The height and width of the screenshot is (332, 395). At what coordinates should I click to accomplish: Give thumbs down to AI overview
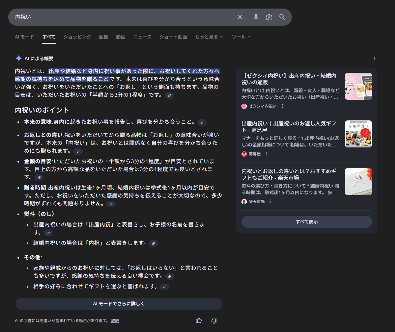tap(214, 320)
